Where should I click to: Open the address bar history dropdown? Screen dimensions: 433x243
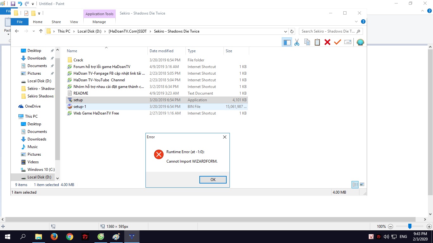286,31
